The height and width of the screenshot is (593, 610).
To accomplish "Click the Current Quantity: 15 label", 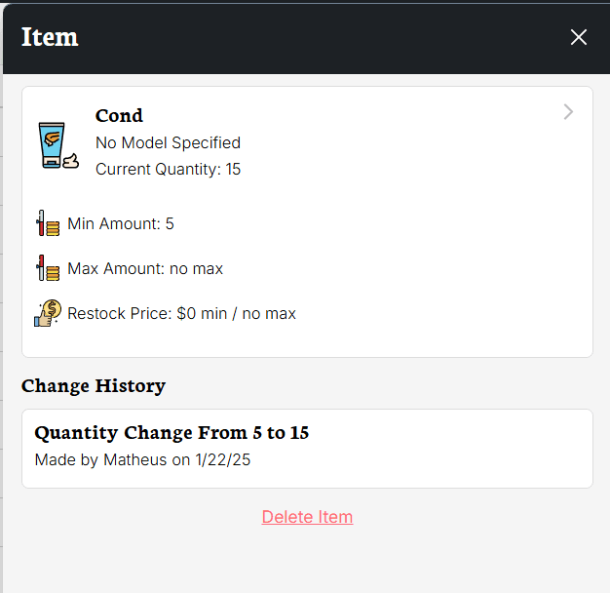I will [x=168, y=169].
